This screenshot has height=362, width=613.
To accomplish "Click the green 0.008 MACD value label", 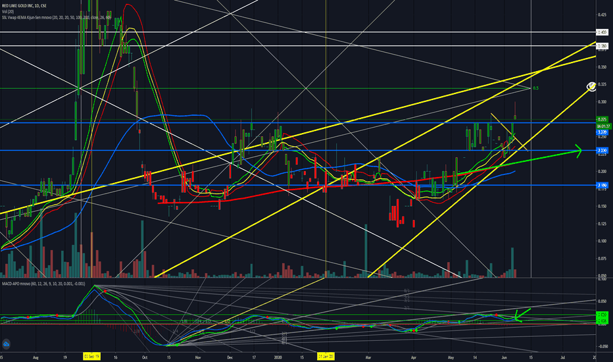I will click(602, 321).
